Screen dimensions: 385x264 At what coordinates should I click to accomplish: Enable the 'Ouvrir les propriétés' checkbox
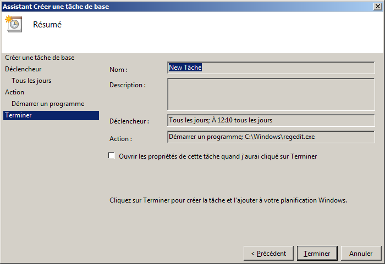pos(112,156)
